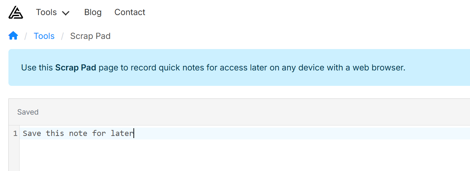Screen dimensions: 470x171
Task: Open the Blog page
Action: (93, 12)
